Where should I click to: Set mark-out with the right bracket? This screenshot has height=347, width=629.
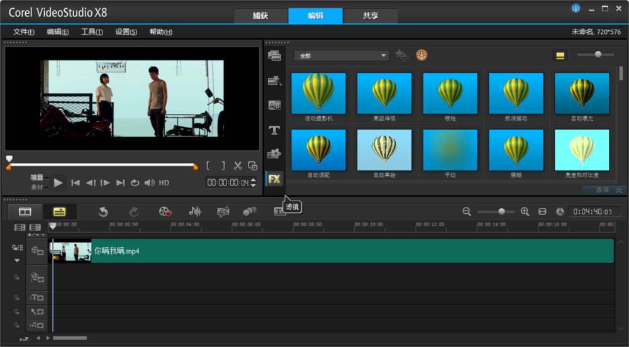(x=223, y=165)
